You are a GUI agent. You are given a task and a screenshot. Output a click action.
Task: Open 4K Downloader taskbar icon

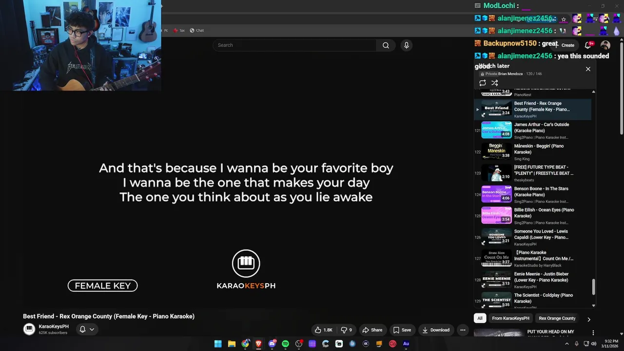click(366, 344)
